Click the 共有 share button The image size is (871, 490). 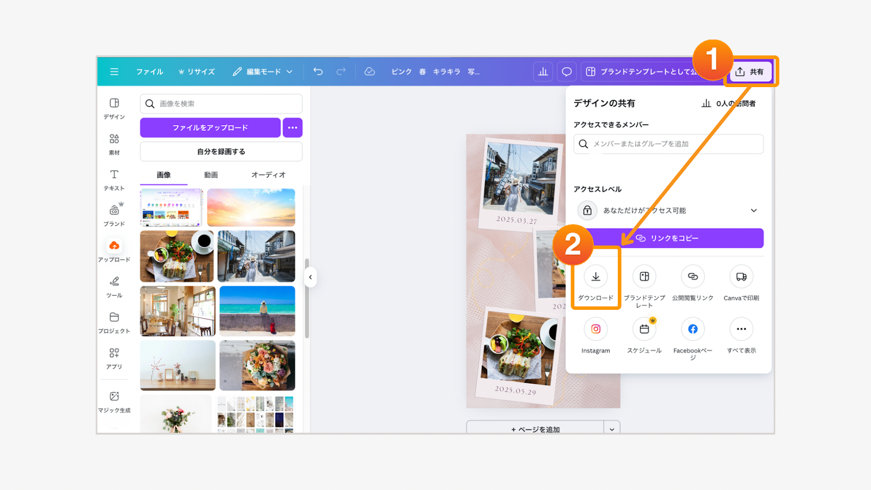pyautogui.click(x=750, y=72)
